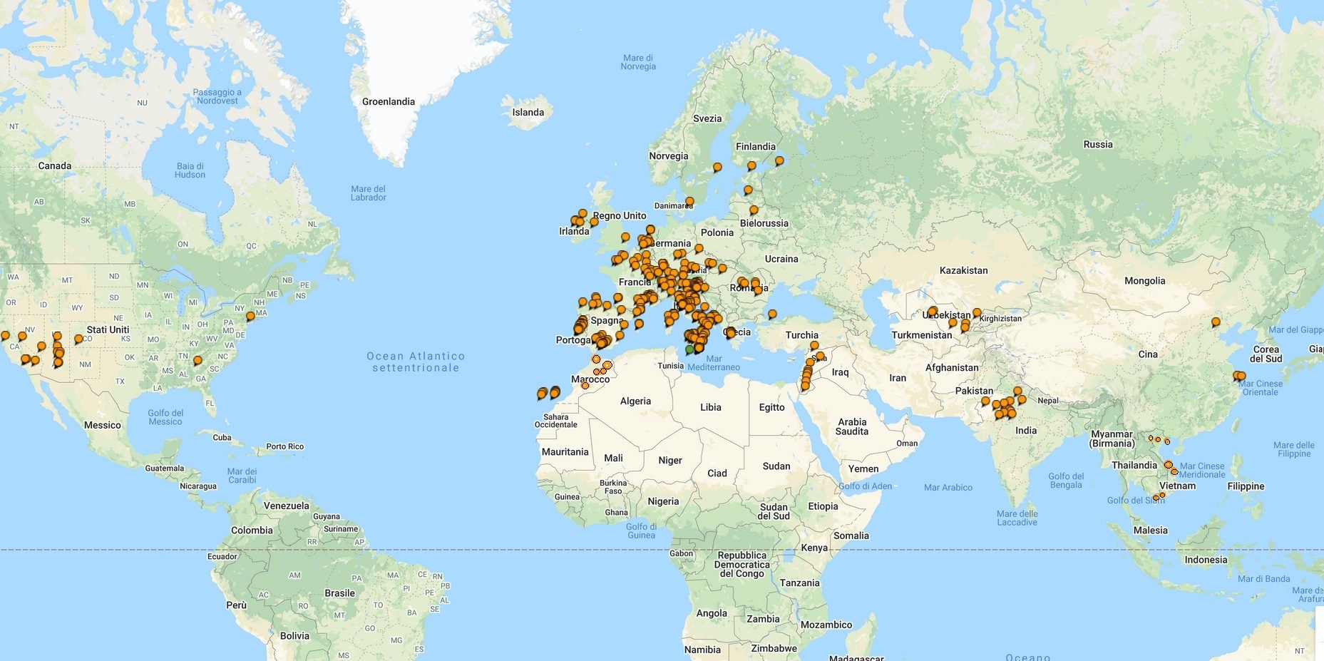Click the Groenlandia map label
1324x661 pixels.
click(388, 102)
